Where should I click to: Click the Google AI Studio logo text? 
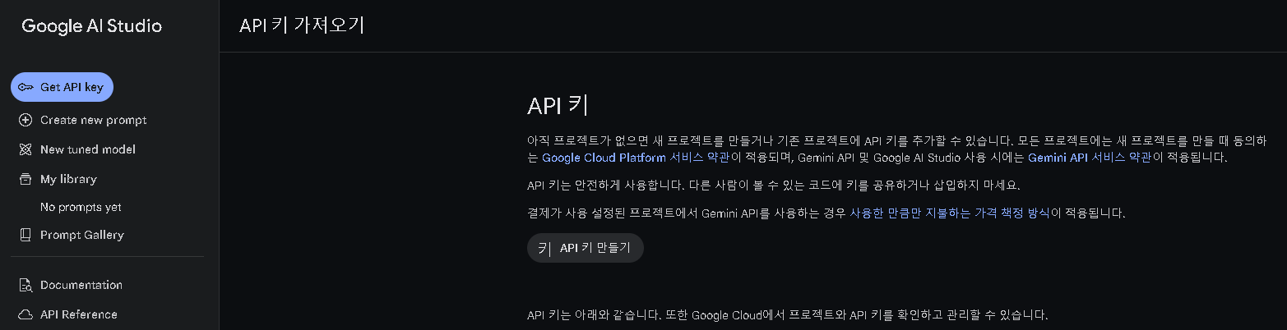[92, 25]
